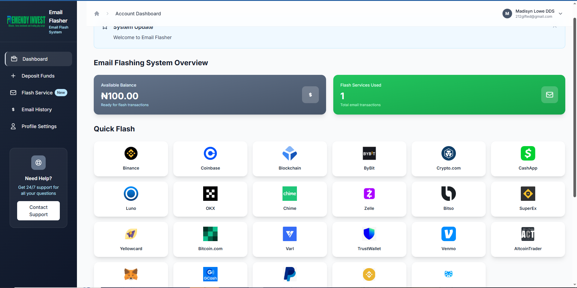The image size is (577, 288).
Task: Open the Flash Service menu item
Action: point(37,93)
